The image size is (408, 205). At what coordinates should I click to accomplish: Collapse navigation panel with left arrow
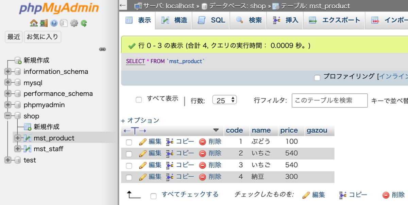point(123,6)
